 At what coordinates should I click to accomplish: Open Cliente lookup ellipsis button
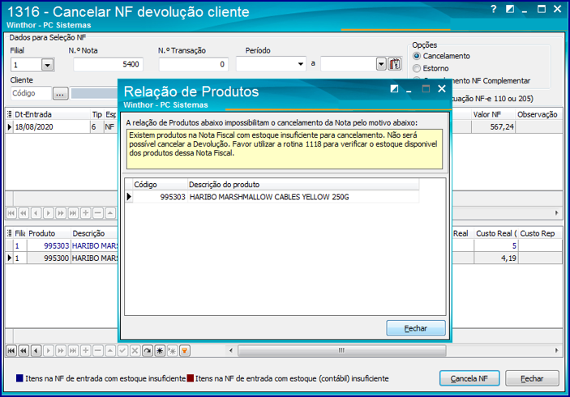click(x=60, y=93)
